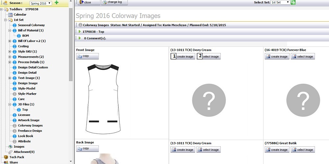Click the blue status icon beside Care

click(x=14, y=99)
